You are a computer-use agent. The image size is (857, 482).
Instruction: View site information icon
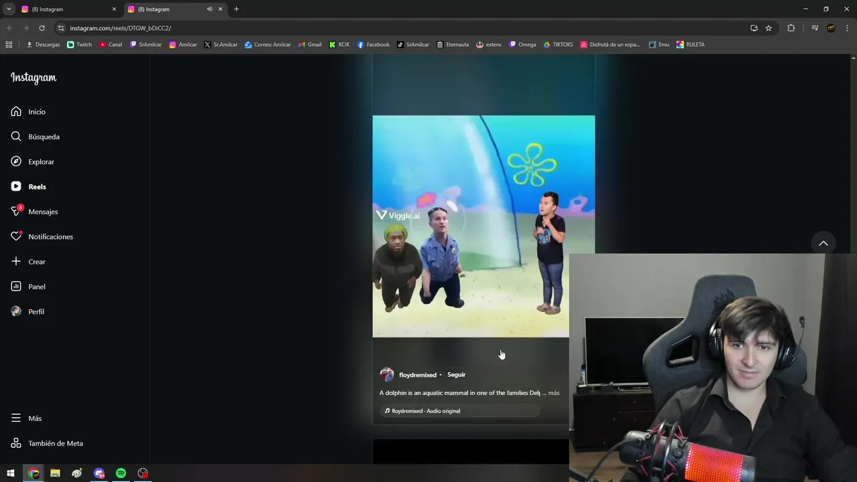point(61,28)
